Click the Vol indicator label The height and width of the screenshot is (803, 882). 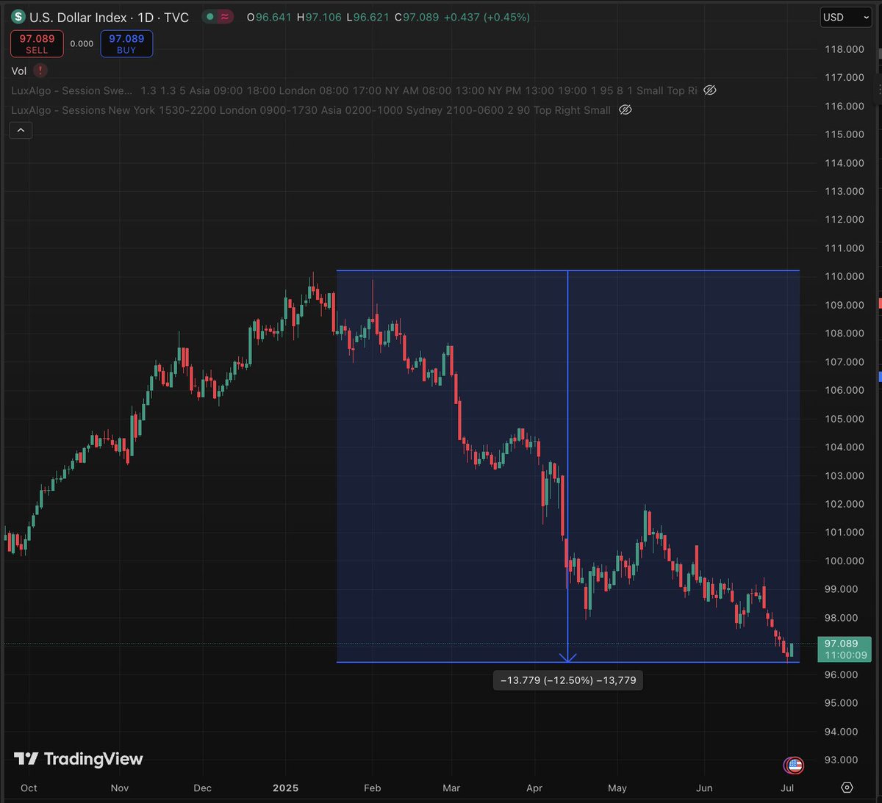[x=19, y=71]
